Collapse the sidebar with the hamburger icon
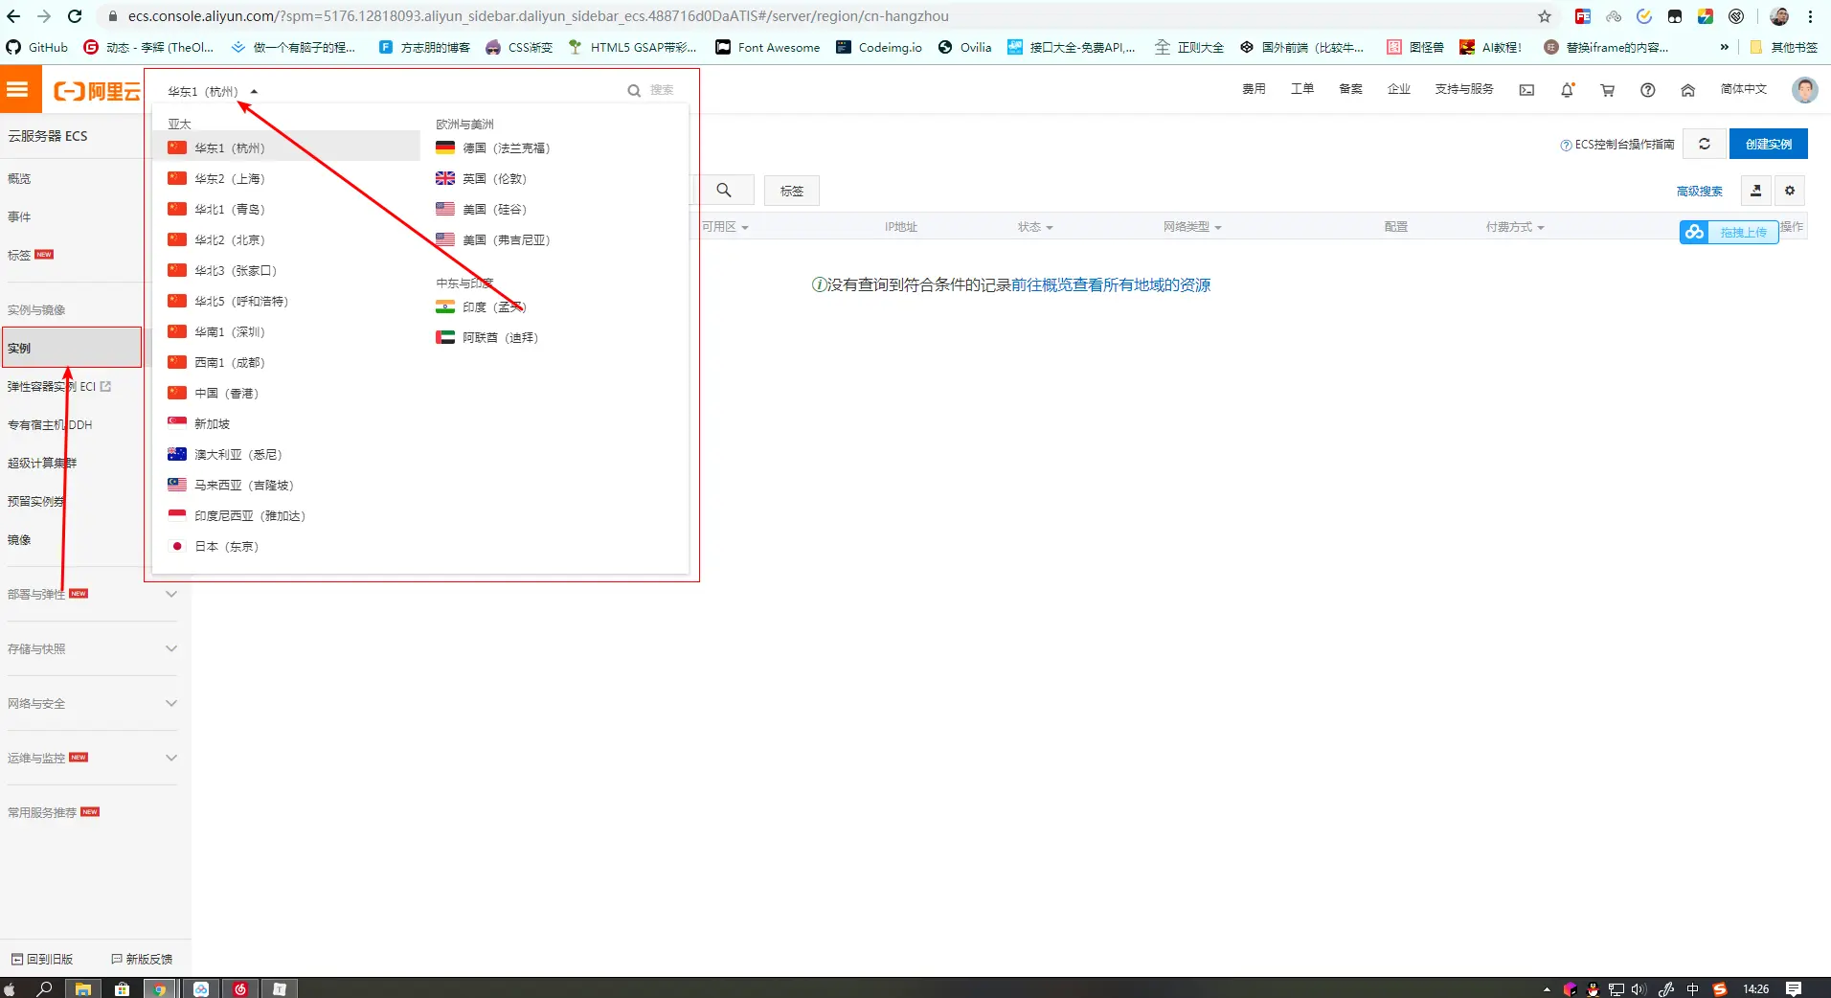1831x998 pixels. 17,88
